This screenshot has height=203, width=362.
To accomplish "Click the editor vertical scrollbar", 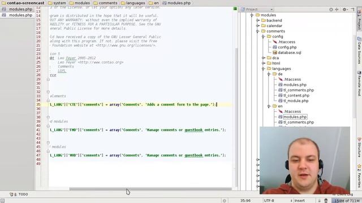I will coord(236,117).
